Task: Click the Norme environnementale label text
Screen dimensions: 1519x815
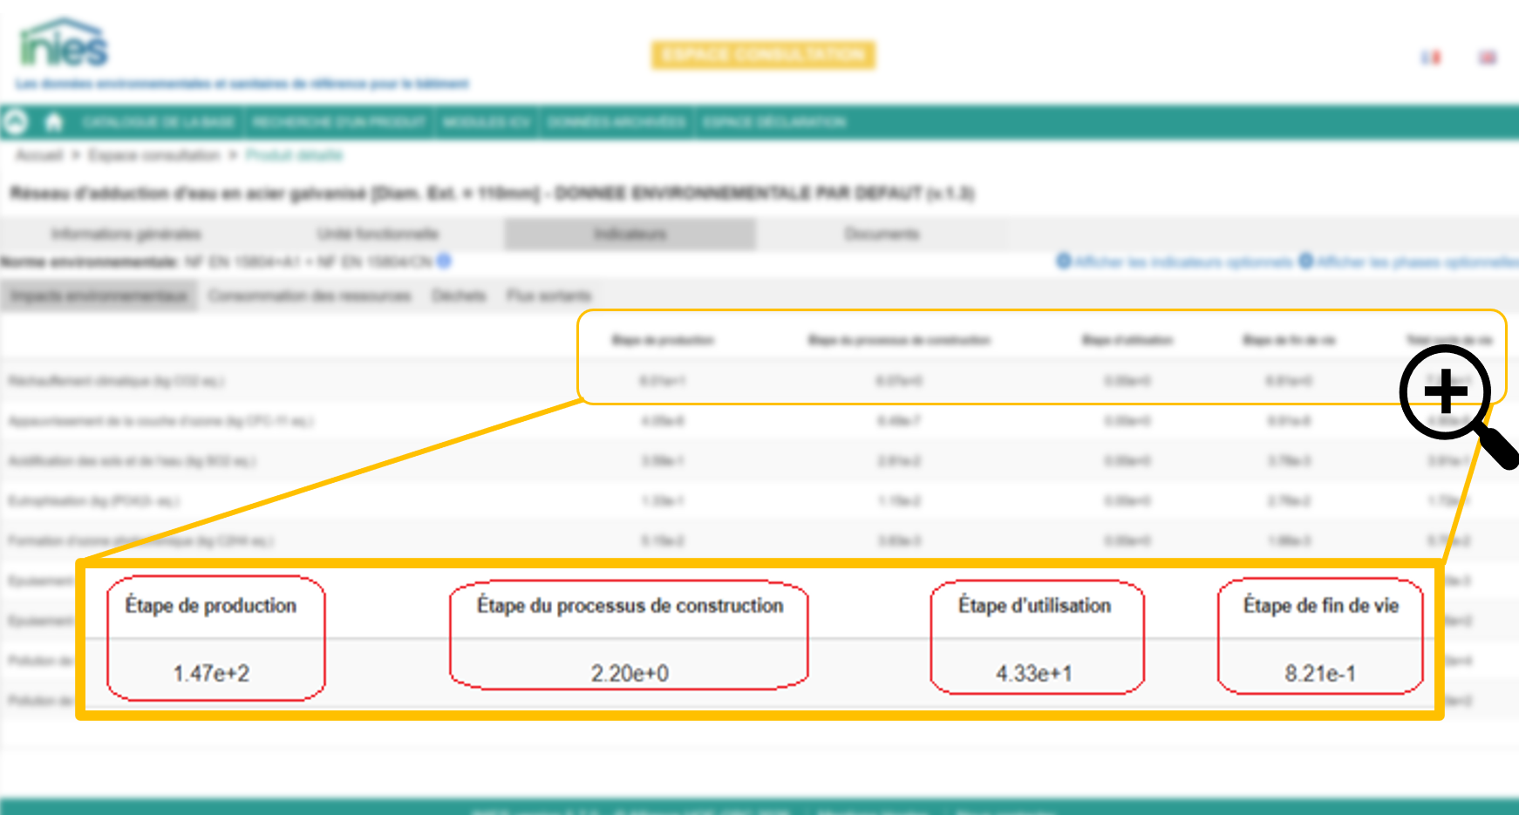Action: coord(90,261)
